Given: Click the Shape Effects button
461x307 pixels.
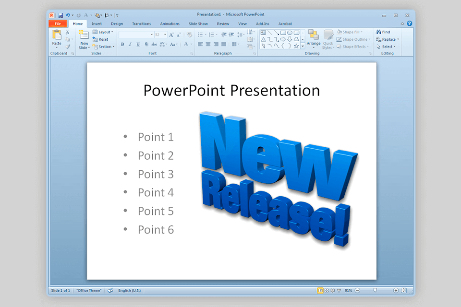Looking at the screenshot, I should 352,47.
